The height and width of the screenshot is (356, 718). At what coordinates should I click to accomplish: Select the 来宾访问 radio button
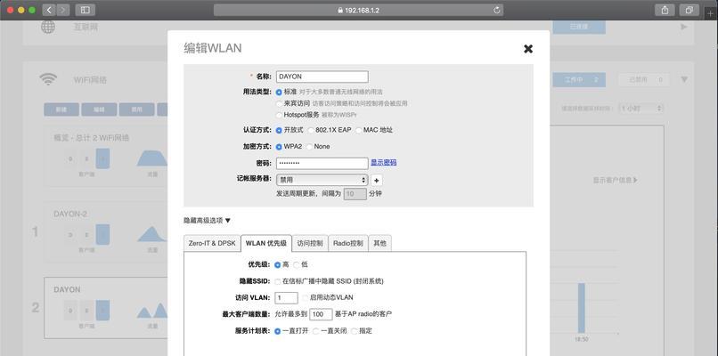[x=279, y=103]
